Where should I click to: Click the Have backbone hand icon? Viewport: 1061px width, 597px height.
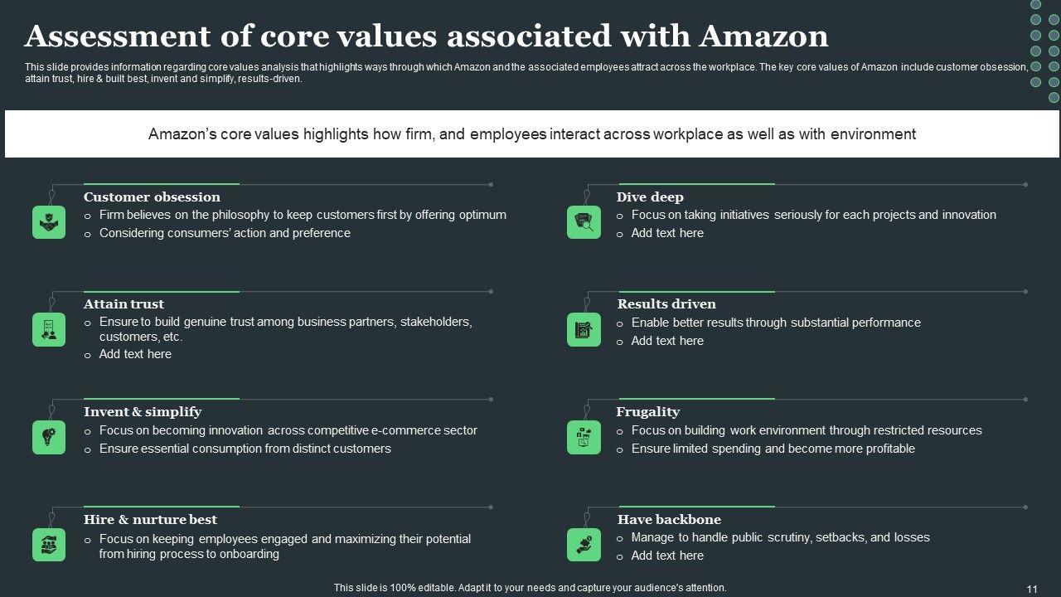coord(584,545)
